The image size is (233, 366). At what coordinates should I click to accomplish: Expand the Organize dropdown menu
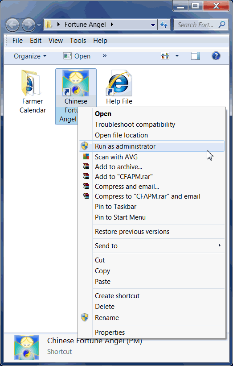click(30, 56)
